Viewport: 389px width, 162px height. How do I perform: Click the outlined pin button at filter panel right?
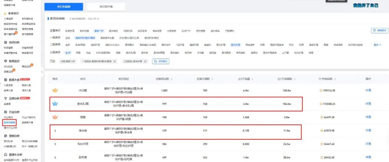tap(380, 30)
